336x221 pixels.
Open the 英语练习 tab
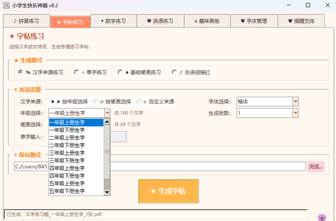click(x=160, y=21)
